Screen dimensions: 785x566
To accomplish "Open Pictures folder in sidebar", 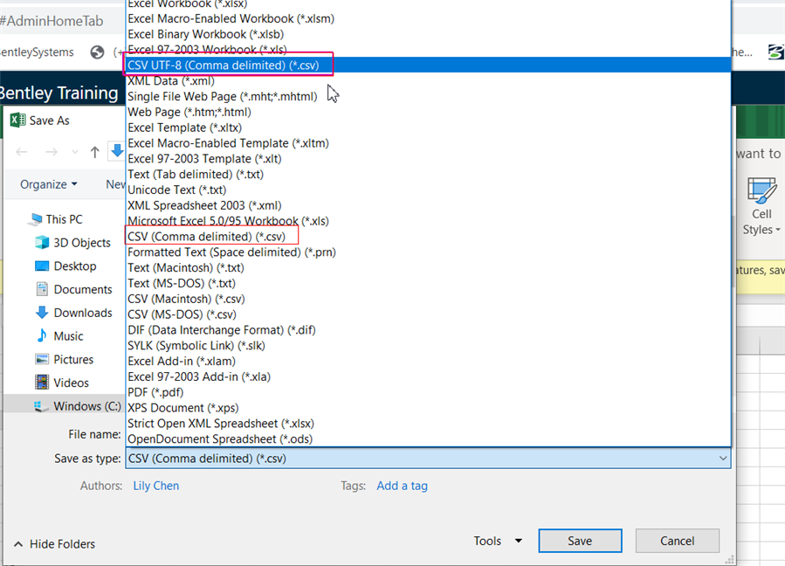I will [x=64, y=360].
